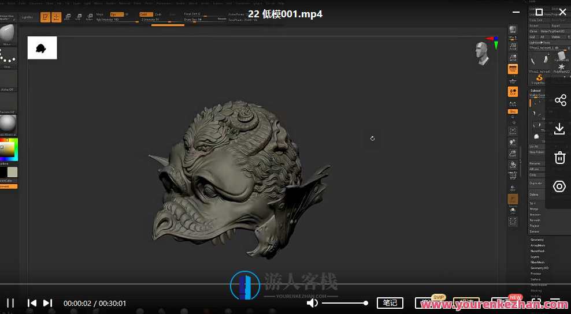Image resolution: width=571 pixels, height=314 pixels.
Task: Expand the Remesh section
Action: click(535, 220)
